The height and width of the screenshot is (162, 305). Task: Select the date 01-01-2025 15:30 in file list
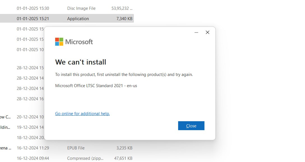pyautogui.click(x=33, y=8)
